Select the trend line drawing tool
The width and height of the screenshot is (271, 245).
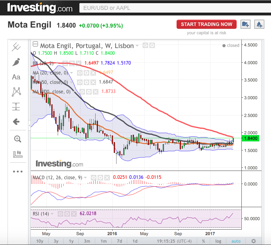pos(16,47)
